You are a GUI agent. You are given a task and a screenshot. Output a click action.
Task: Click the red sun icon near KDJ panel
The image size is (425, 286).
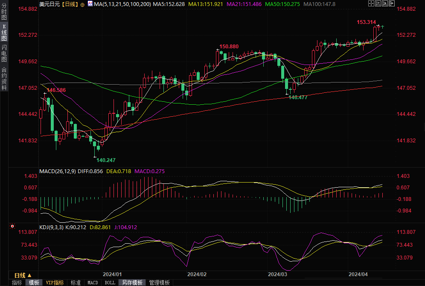pyautogui.click(x=13, y=226)
